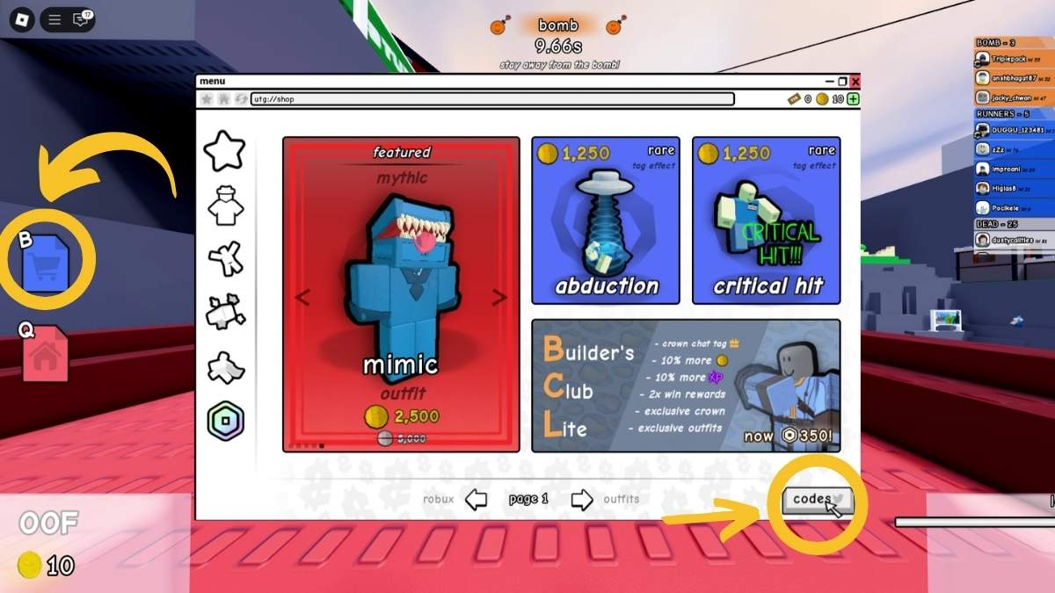Show previous featured item with left chevron
The image size is (1055, 593).
click(x=302, y=297)
